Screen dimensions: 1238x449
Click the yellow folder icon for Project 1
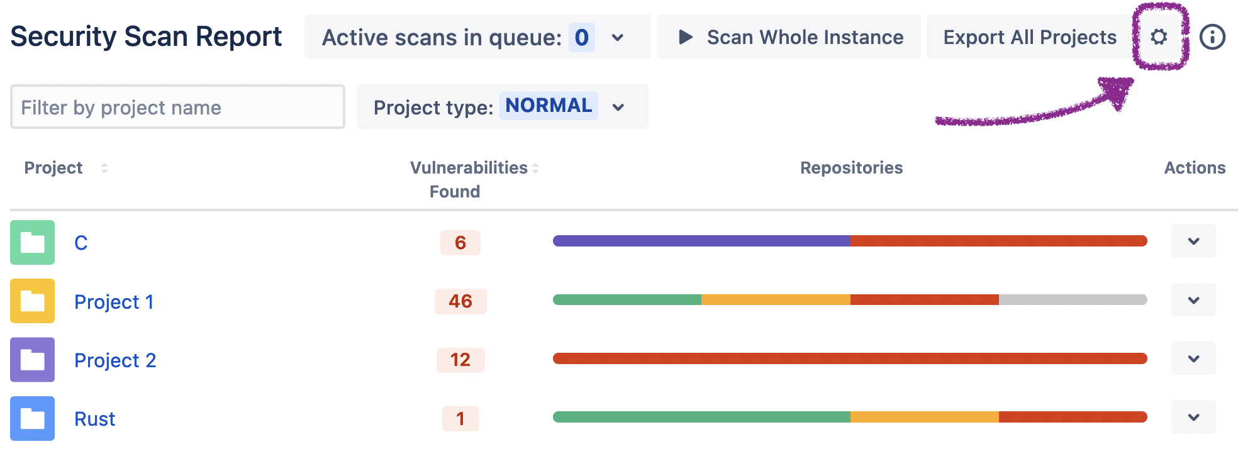pyautogui.click(x=32, y=301)
